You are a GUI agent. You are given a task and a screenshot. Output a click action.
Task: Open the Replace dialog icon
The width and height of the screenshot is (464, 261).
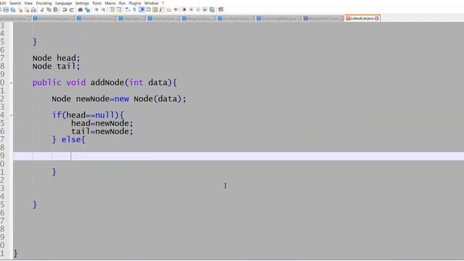coord(87,9)
